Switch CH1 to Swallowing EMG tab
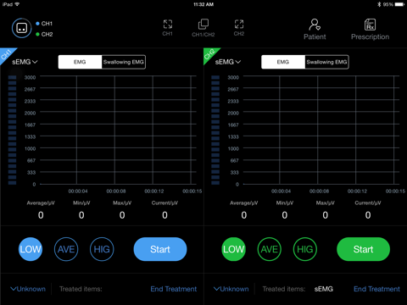This screenshot has width=407, height=305. (x=124, y=62)
